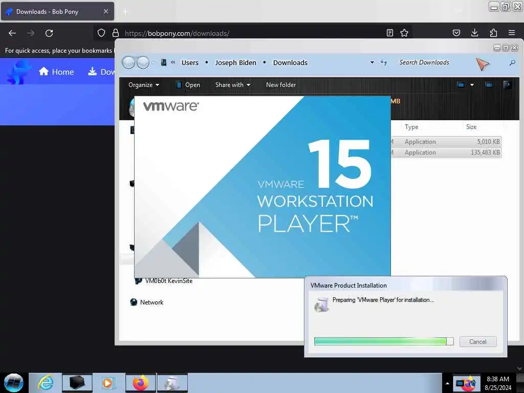This screenshot has height=393, width=524.
Task: Open a new Firefox tab with plus
Action: (125, 12)
